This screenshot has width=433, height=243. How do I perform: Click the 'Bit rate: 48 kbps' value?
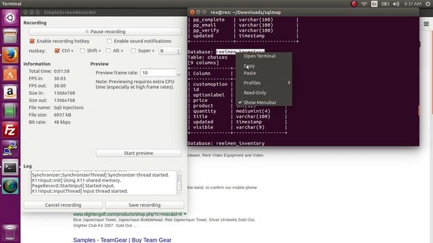pyautogui.click(x=62, y=122)
